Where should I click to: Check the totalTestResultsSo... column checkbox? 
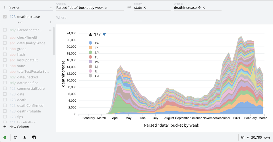tap(5, 71)
